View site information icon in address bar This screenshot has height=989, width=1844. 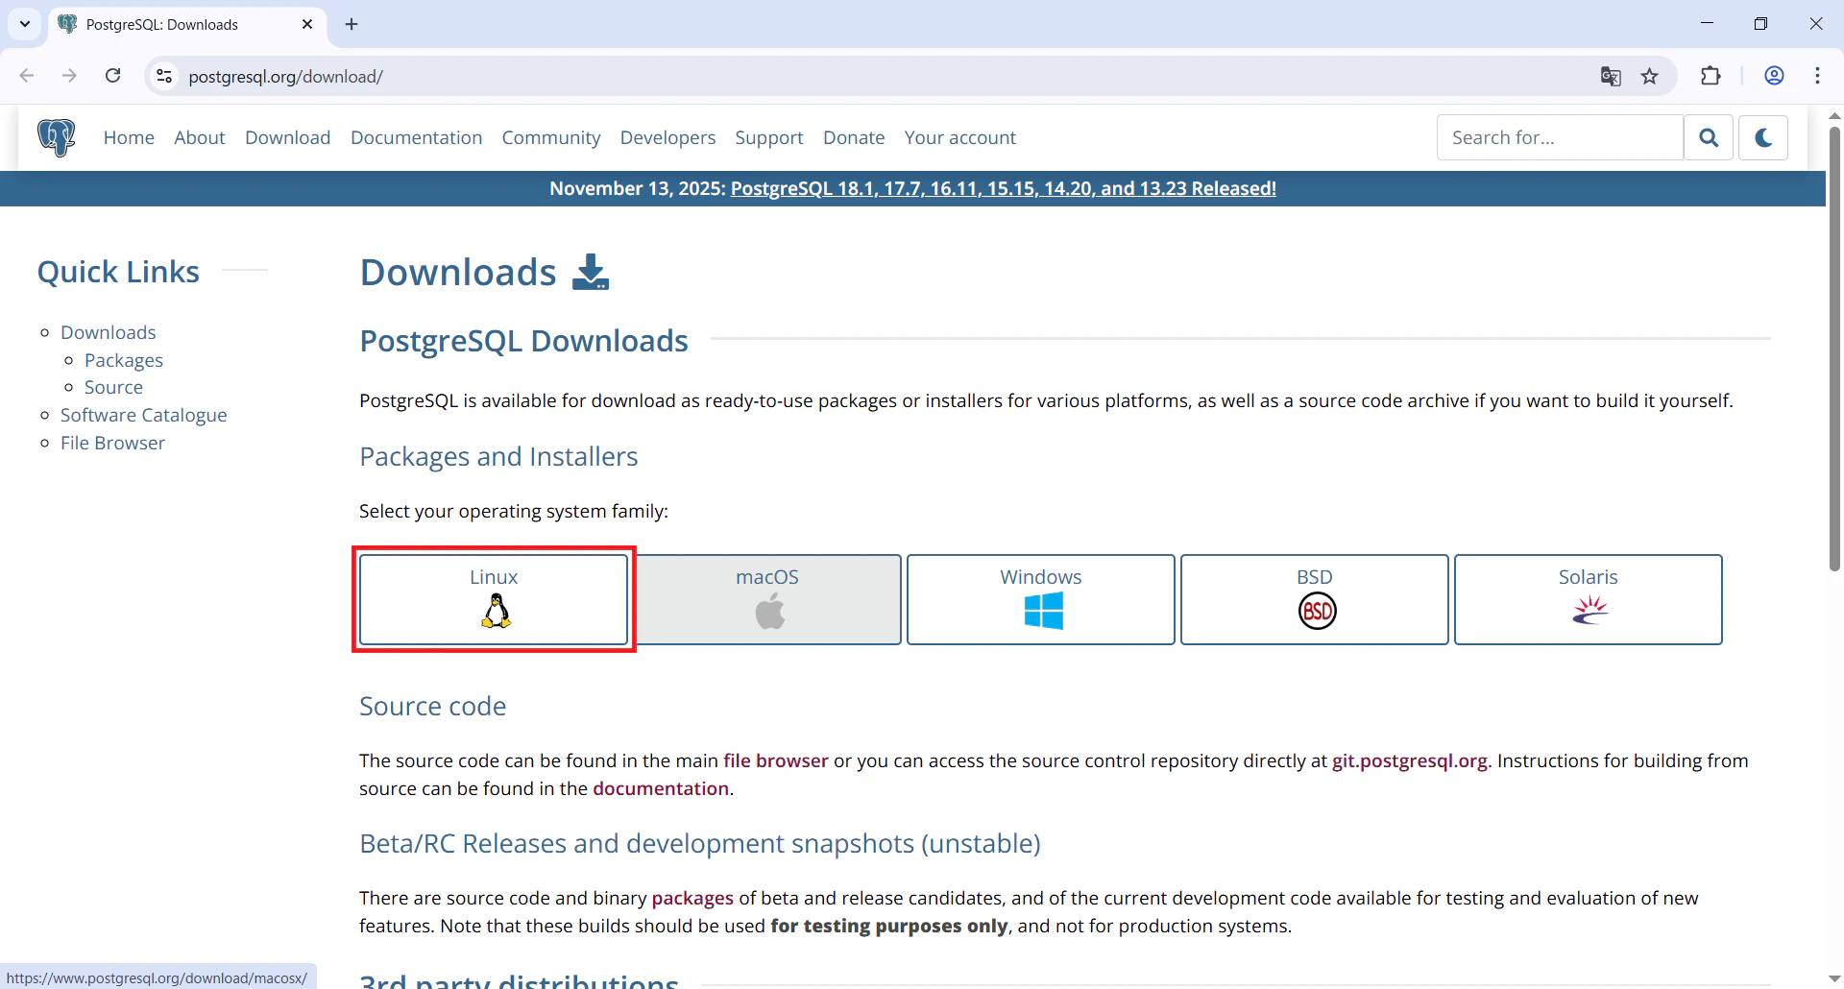click(164, 76)
